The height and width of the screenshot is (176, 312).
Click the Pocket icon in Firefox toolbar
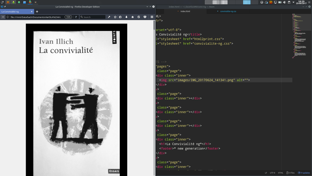145,17
